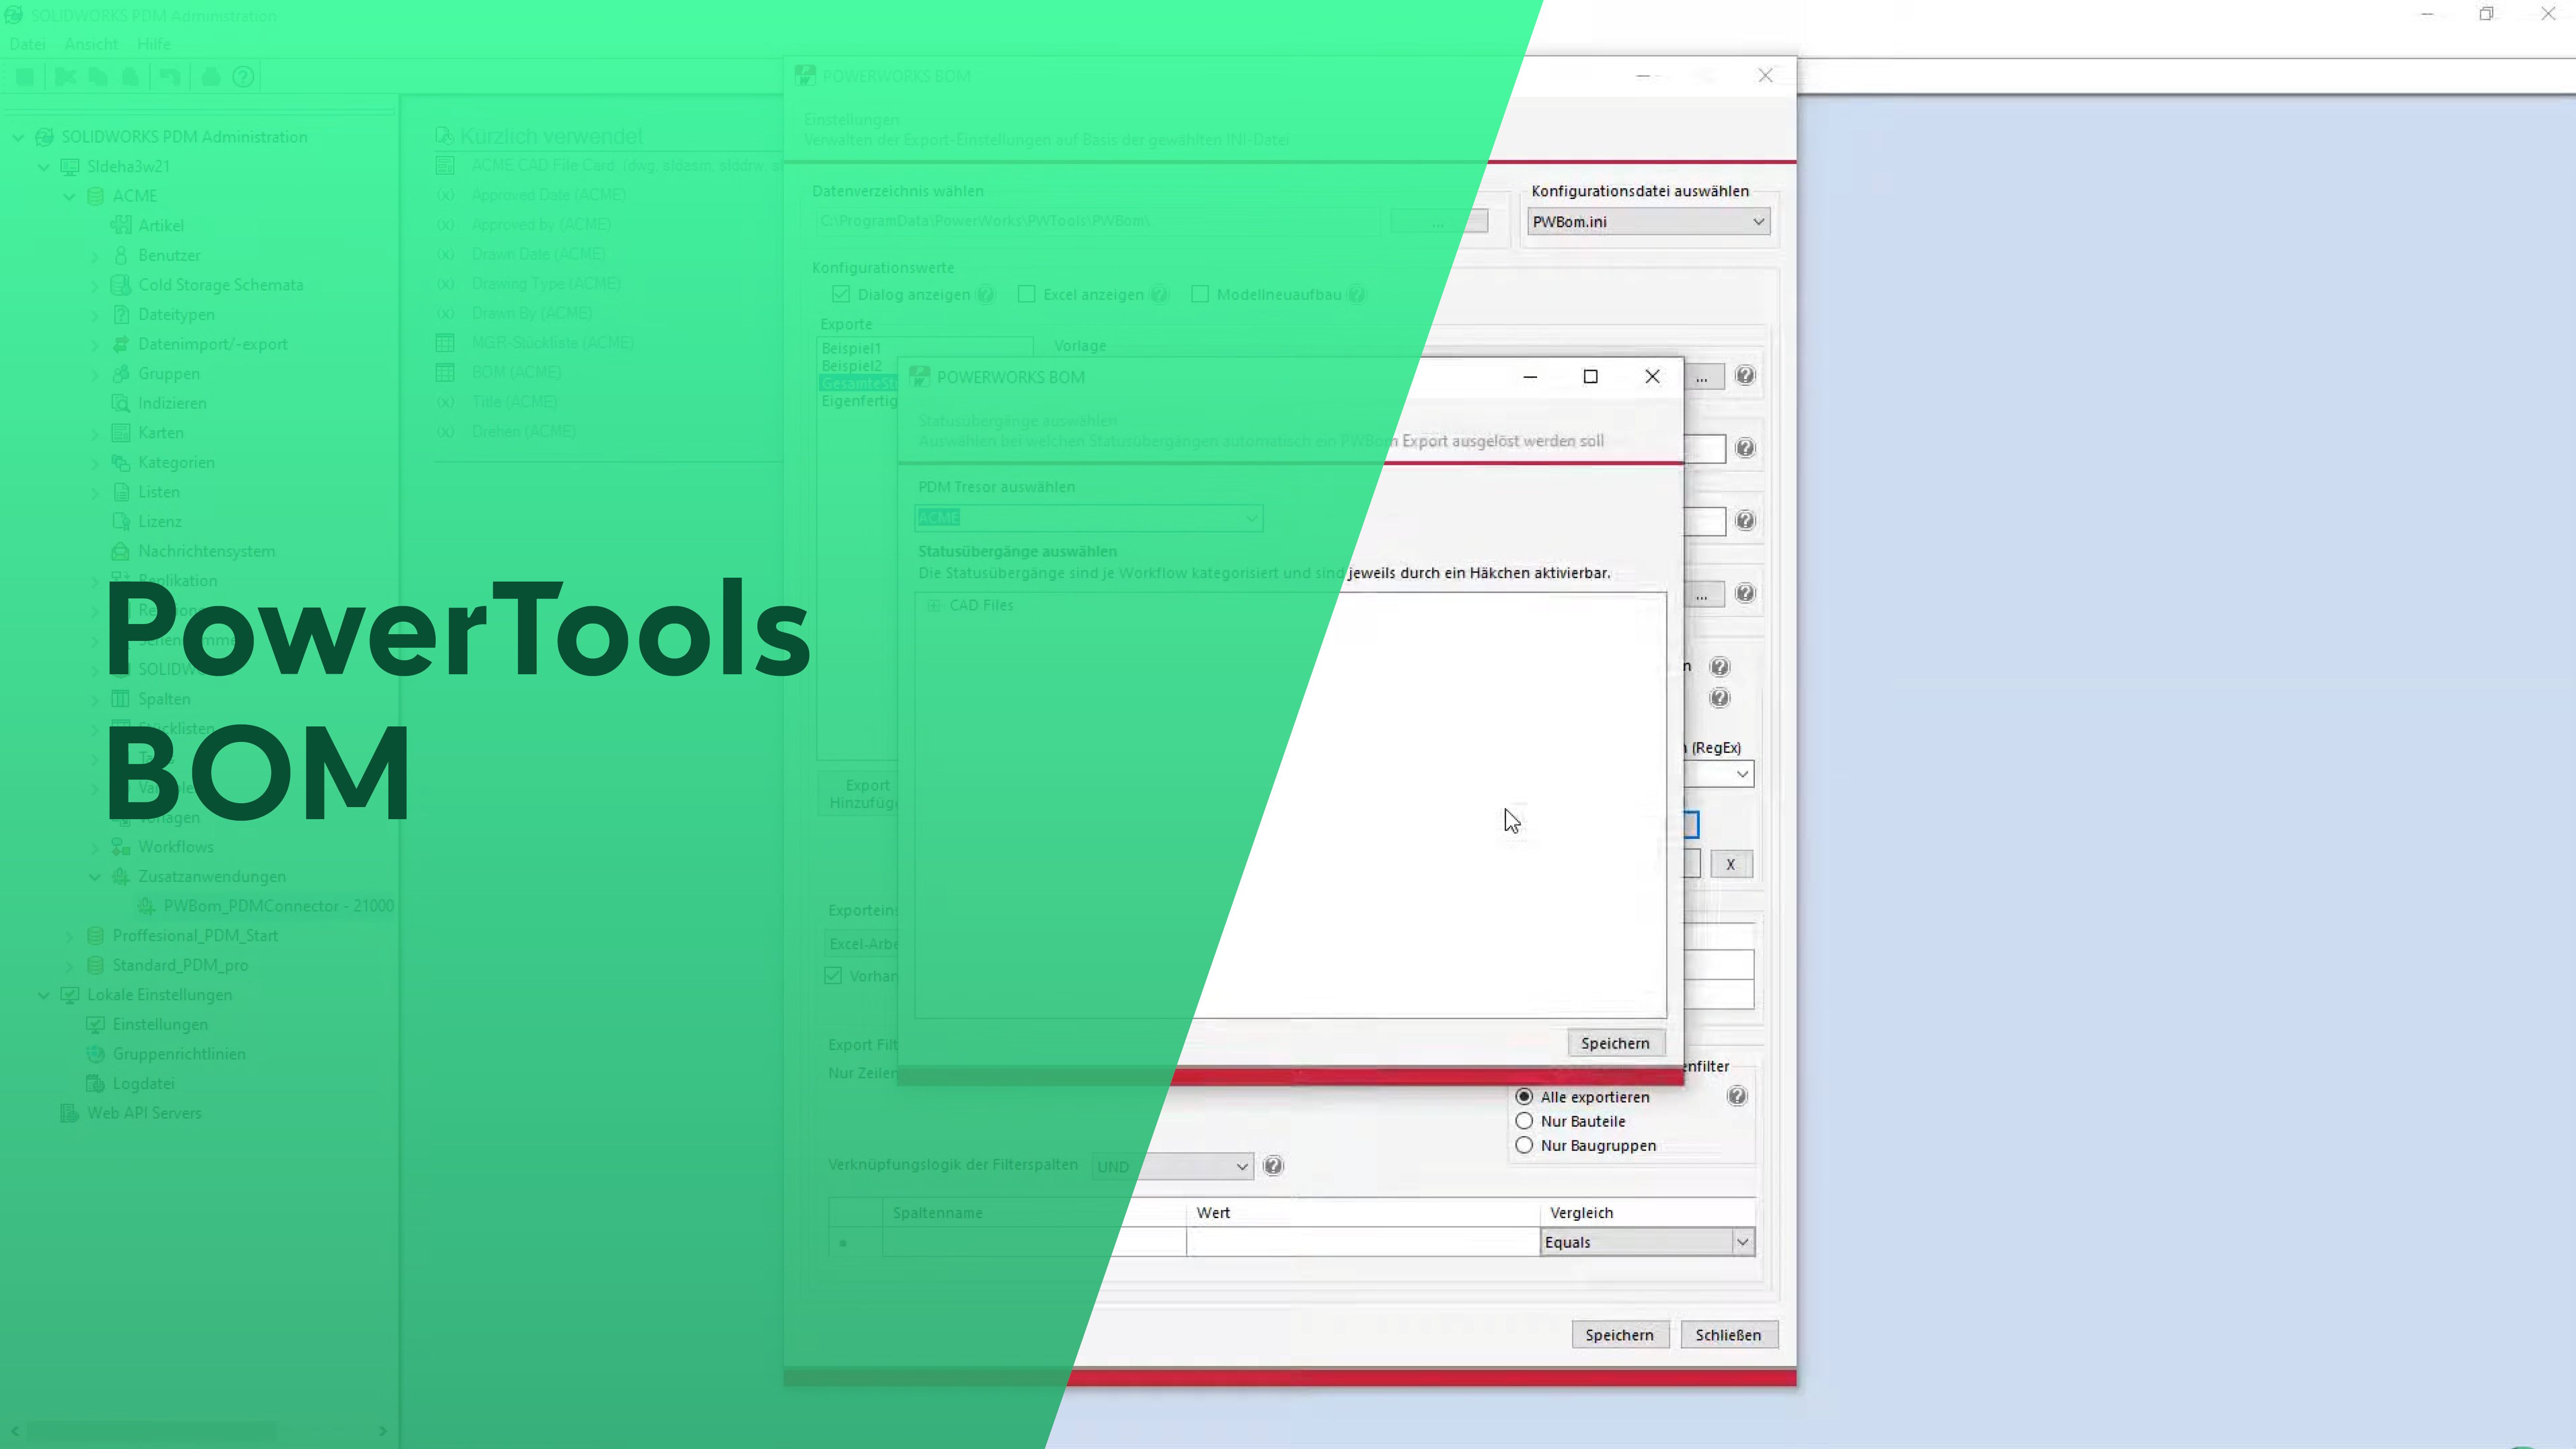This screenshot has width=2576, height=1449.
Task: Select the Nur Bauteile radio button
Action: tap(1524, 1121)
